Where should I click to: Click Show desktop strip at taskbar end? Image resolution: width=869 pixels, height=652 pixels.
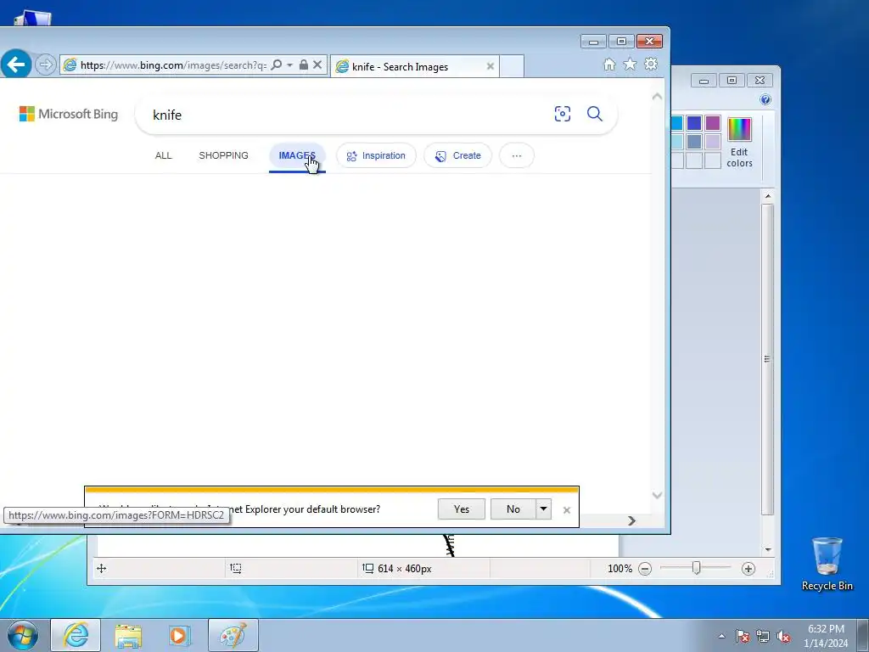(863, 635)
